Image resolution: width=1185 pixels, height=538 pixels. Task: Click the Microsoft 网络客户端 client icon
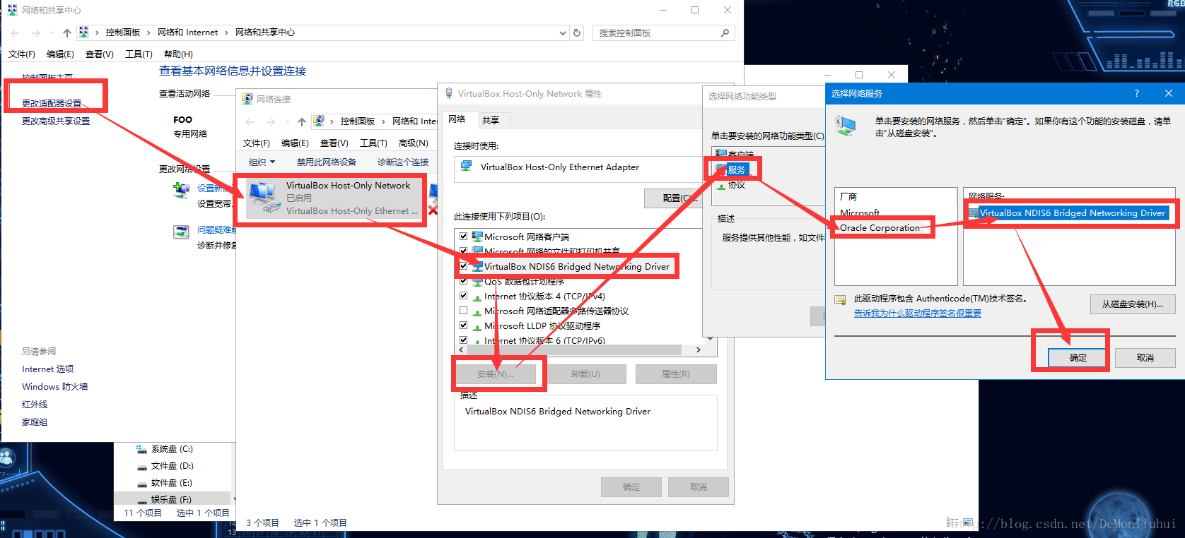tap(477, 237)
